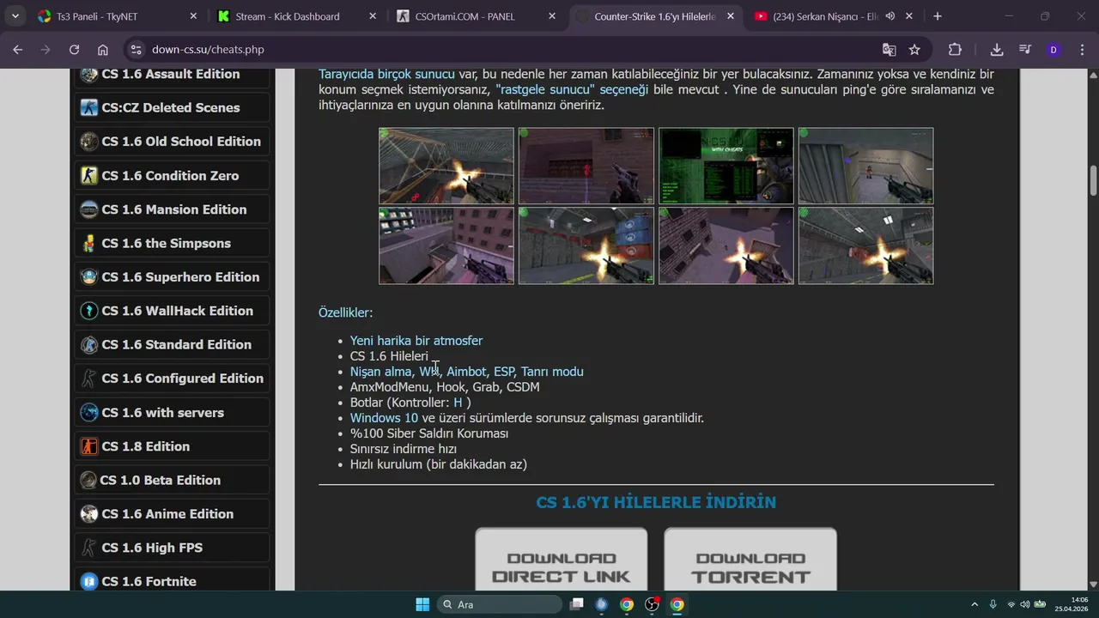Click the "rastgele sunucu" seçeneği link
Viewport: 1099px width, 618px height.
pos(572,89)
